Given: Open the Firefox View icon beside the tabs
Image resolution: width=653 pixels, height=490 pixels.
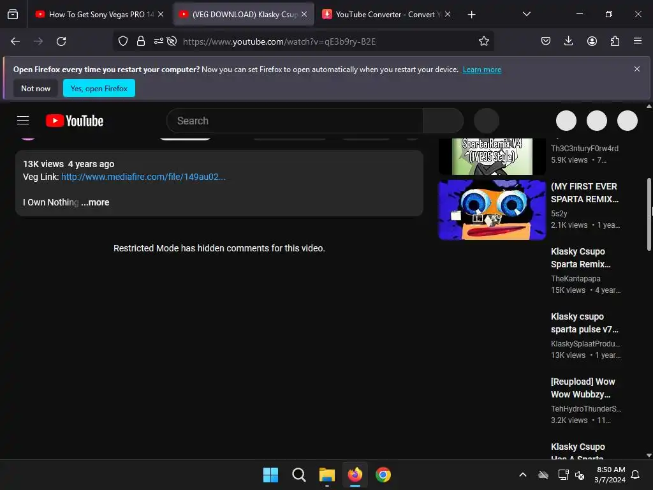Looking at the screenshot, I should (x=13, y=14).
